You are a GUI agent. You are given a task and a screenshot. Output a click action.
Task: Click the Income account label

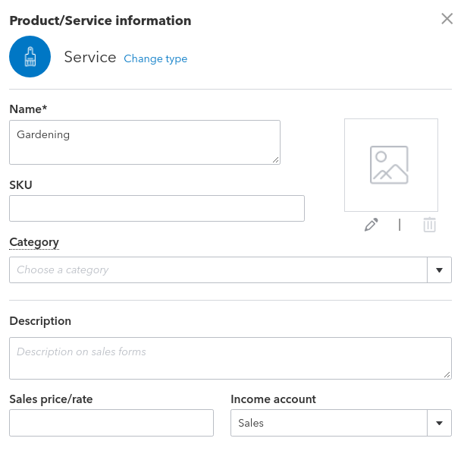tap(273, 399)
